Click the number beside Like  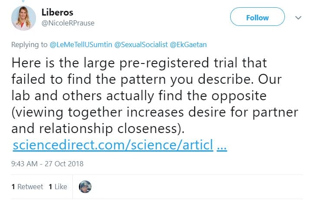50,187
